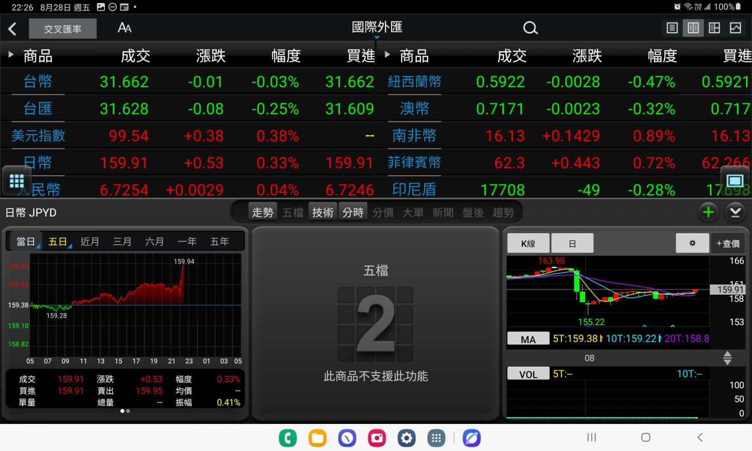The height and width of the screenshot is (451, 752).
Task: Toggle the 技術 panel button
Action: coord(323,212)
